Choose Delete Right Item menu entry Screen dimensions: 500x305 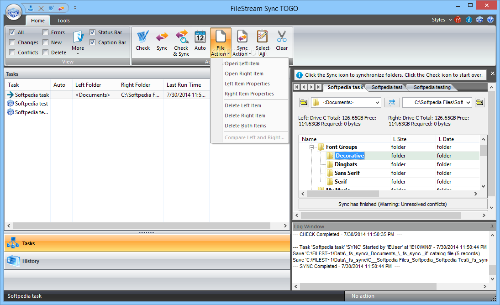click(x=245, y=116)
